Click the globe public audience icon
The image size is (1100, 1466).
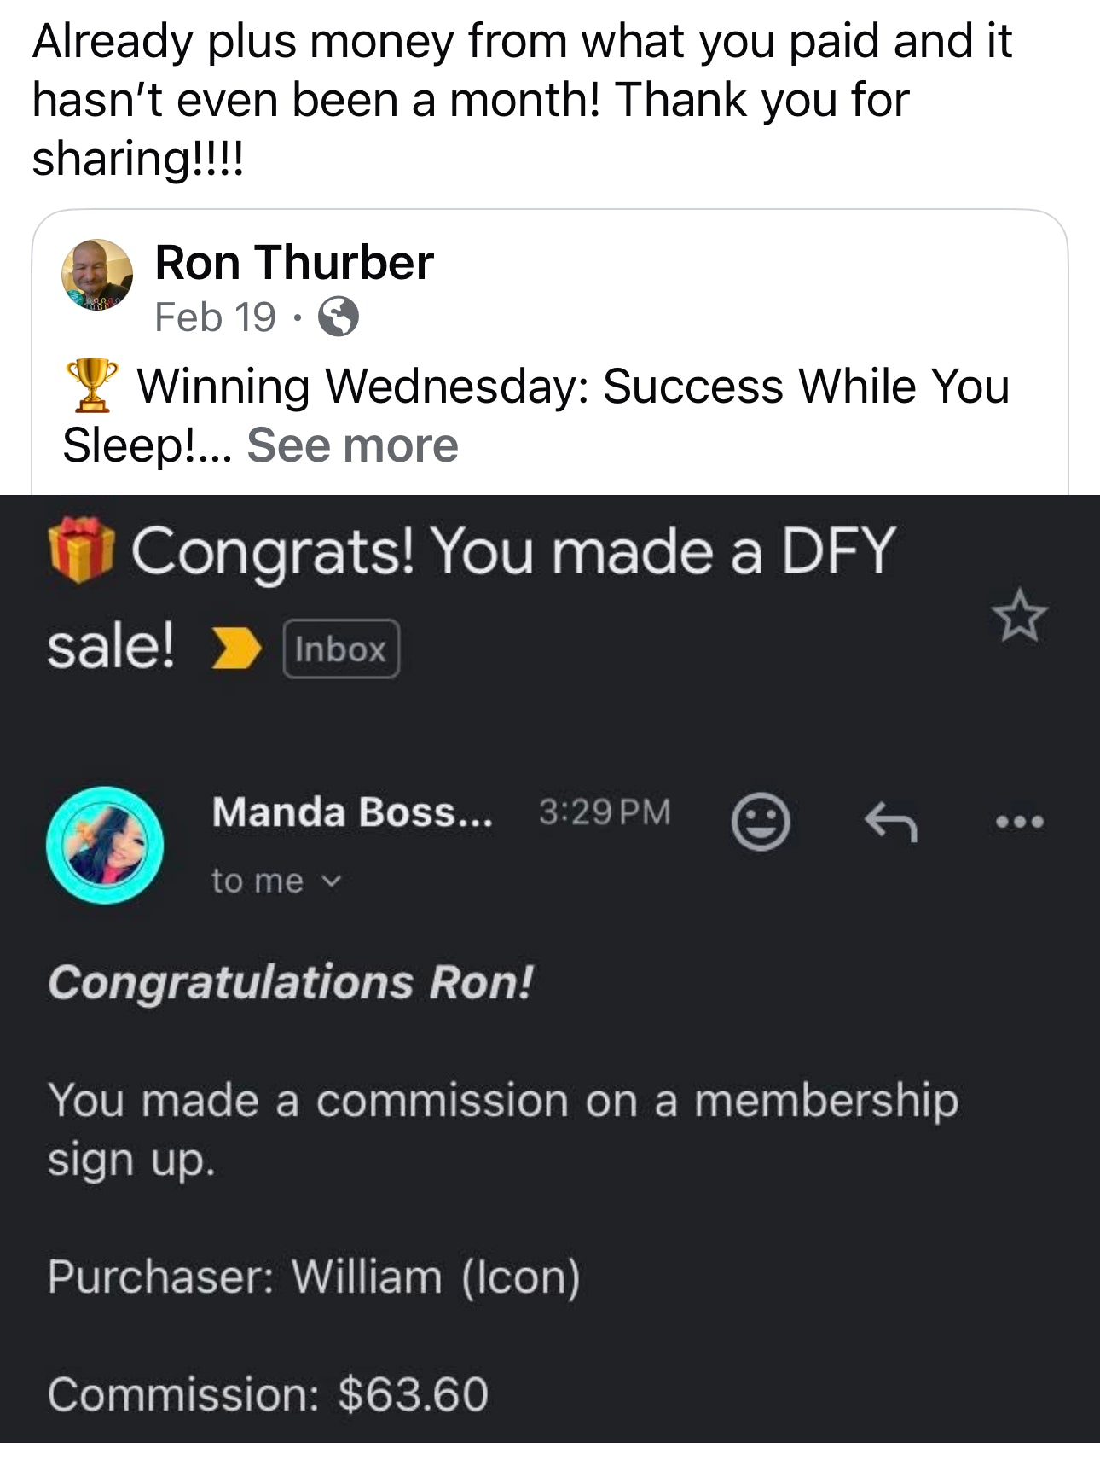339,317
